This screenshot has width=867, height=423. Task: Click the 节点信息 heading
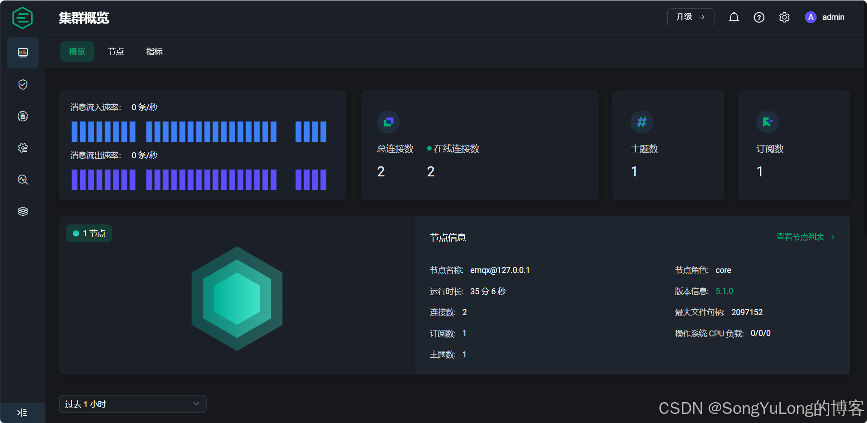click(448, 238)
